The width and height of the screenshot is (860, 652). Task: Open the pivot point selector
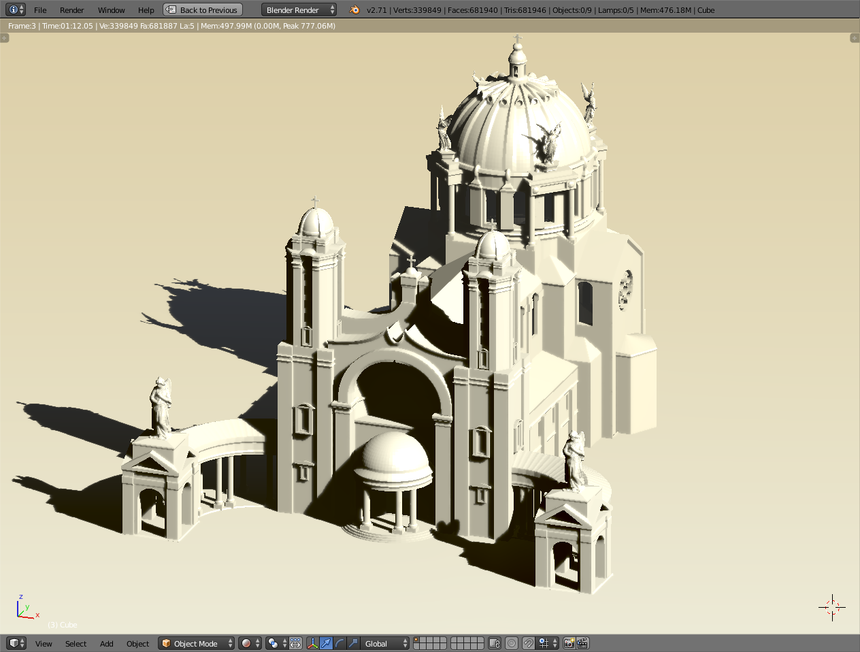tap(276, 643)
